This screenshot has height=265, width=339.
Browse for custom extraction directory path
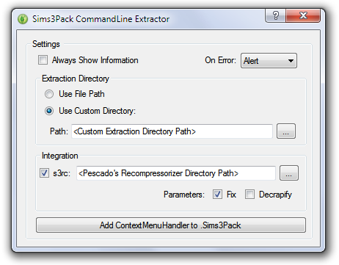(286, 131)
